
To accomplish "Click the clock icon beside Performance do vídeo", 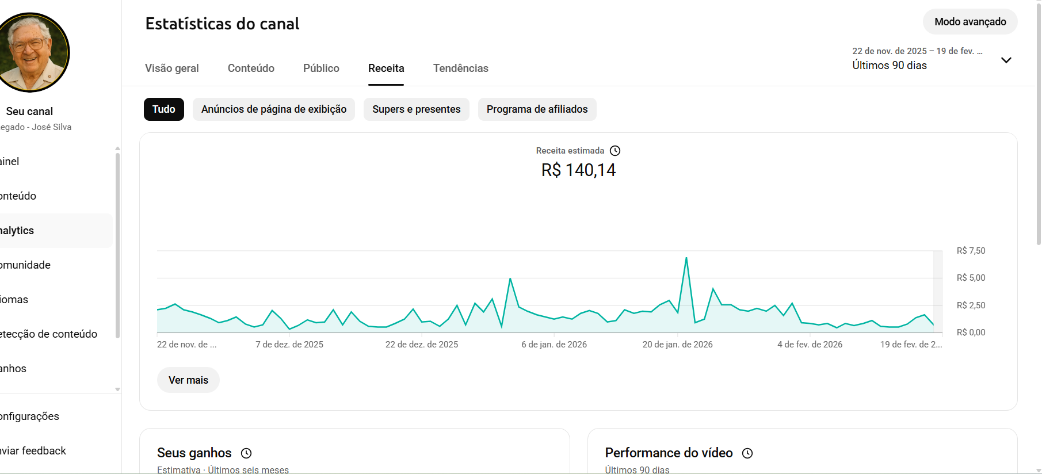I will [747, 453].
